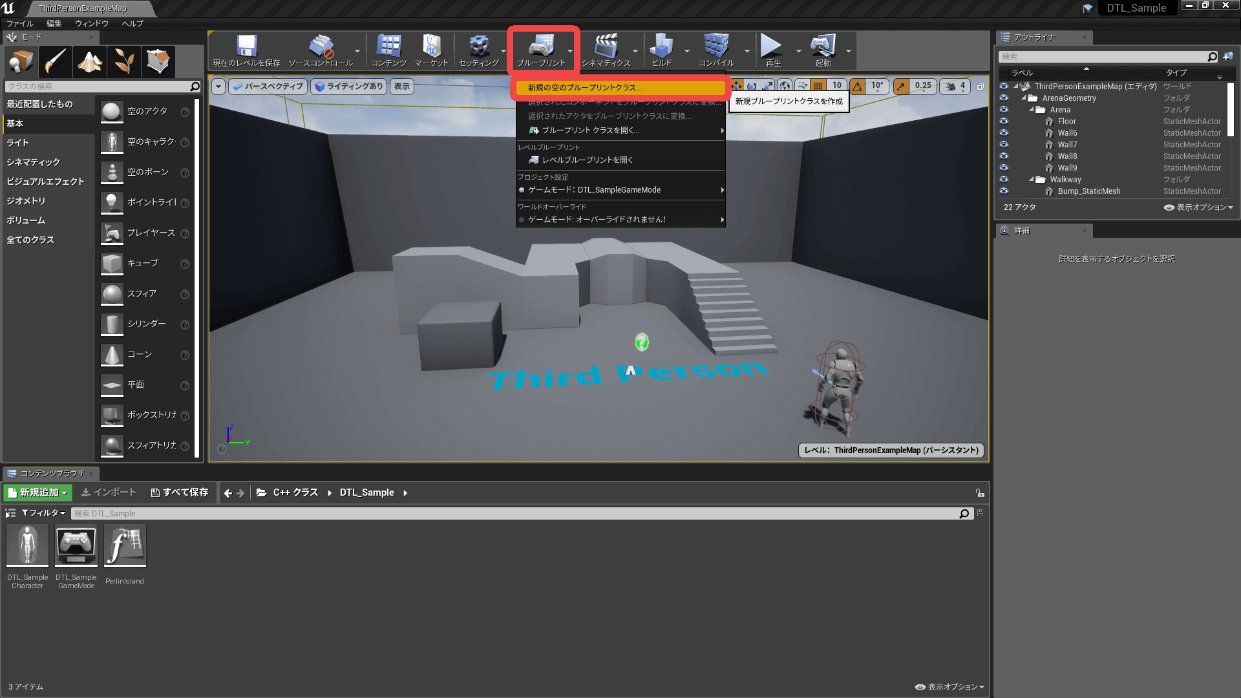Image resolution: width=1241 pixels, height=698 pixels.
Task: Hide the Floor actor with eye icon
Action: click(x=1004, y=122)
